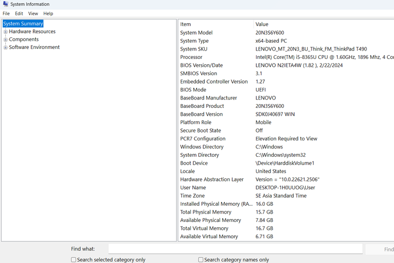The width and height of the screenshot is (394, 263).
Task: Open the Help menu
Action: pos(48,13)
